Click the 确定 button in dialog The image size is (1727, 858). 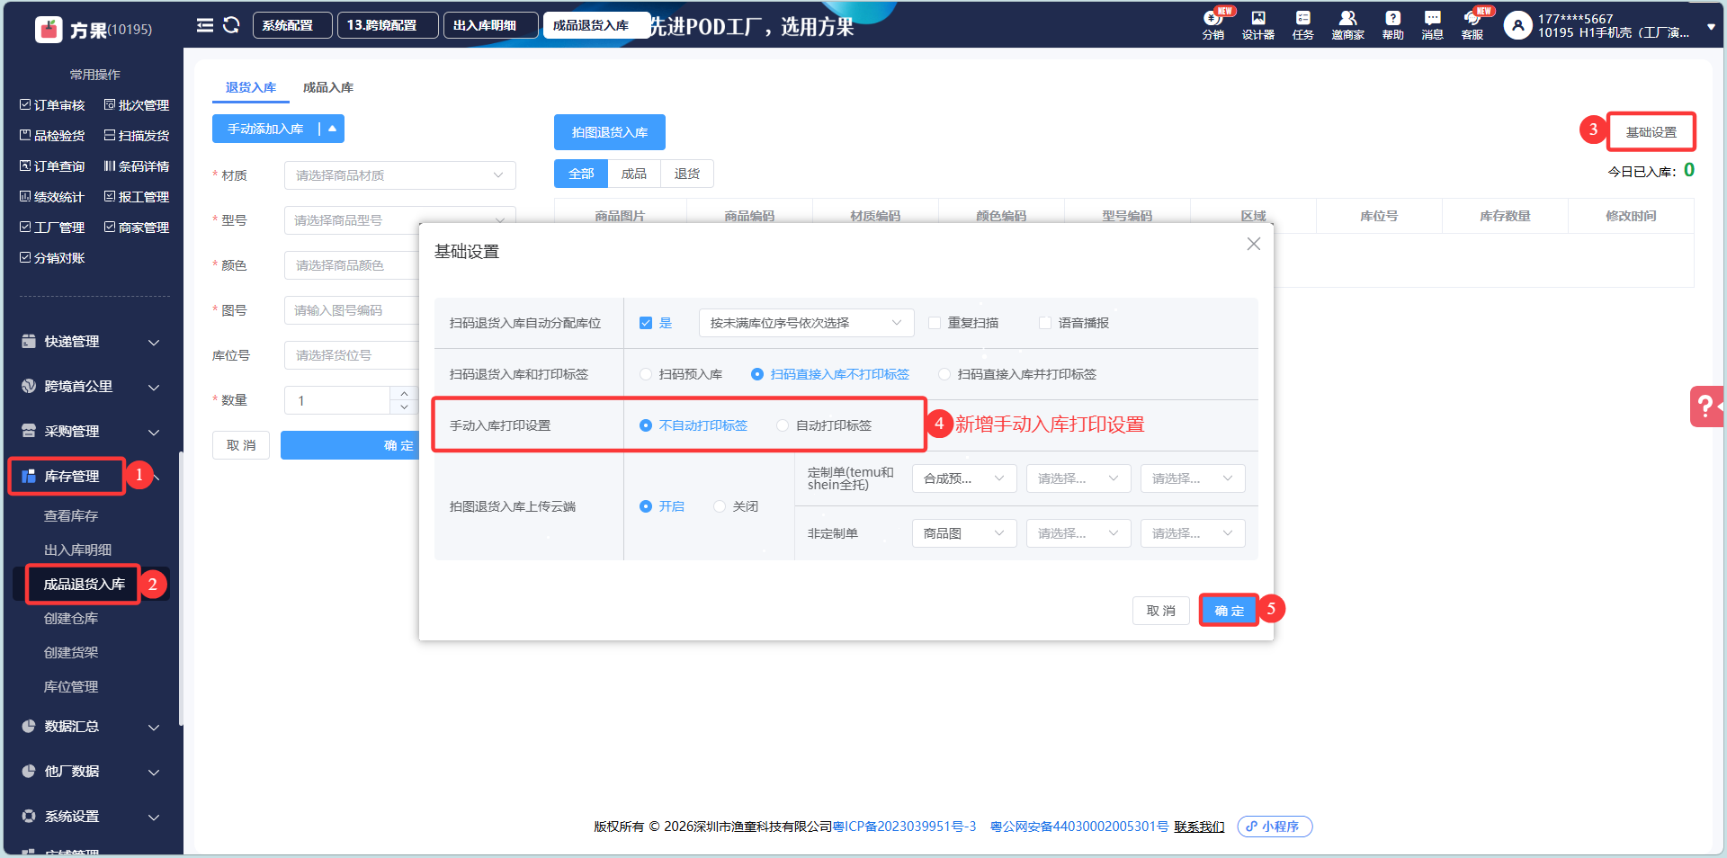pyautogui.click(x=1229, y=611)
